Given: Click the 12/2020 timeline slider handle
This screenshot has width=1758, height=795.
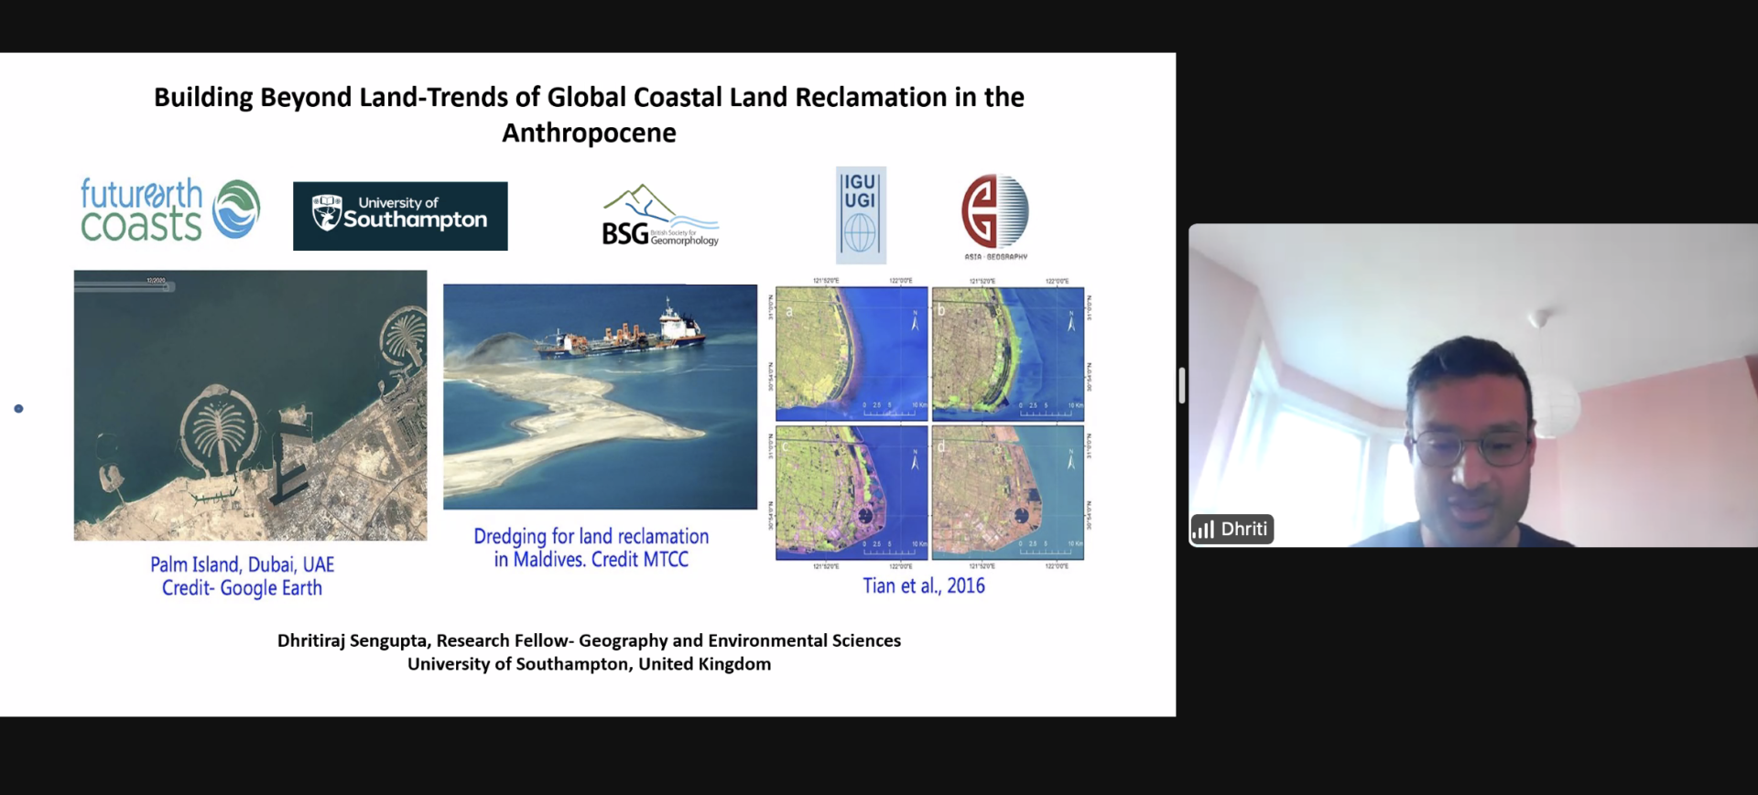Looking at the screenshot, I should point(167,287).
